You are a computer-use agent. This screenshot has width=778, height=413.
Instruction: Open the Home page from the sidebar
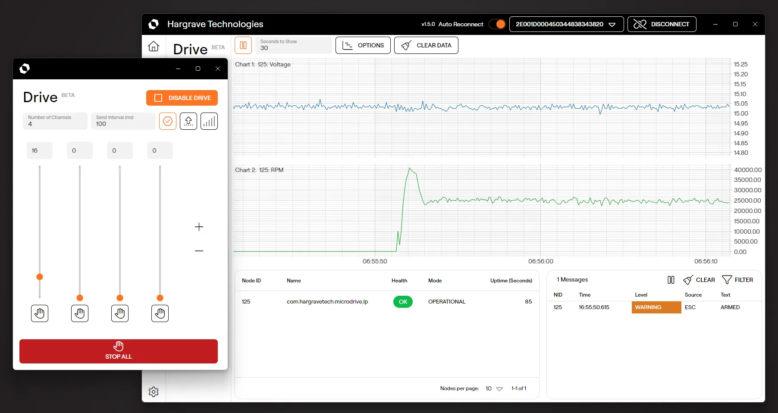[x=154, y=46]
